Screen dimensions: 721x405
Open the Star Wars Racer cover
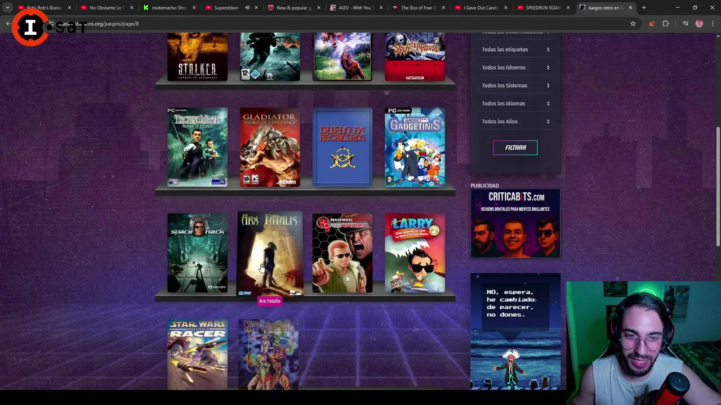(197, 354)
